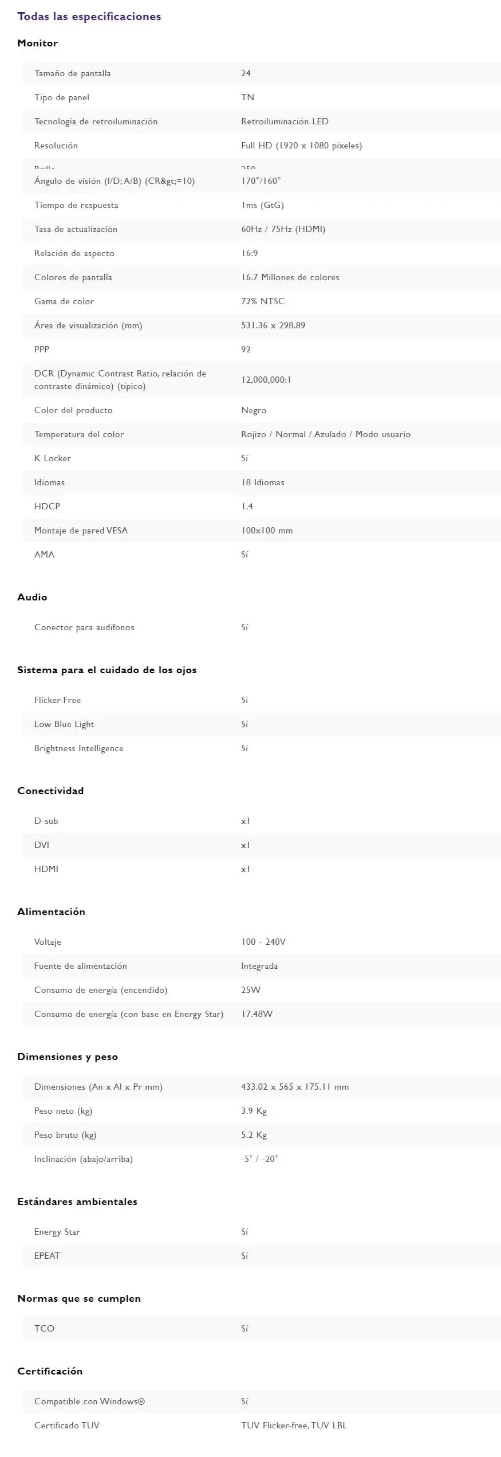Click the 'Brightness Intelligence' row label
This screenshot has width=501, height=1457.
[79, 748]
